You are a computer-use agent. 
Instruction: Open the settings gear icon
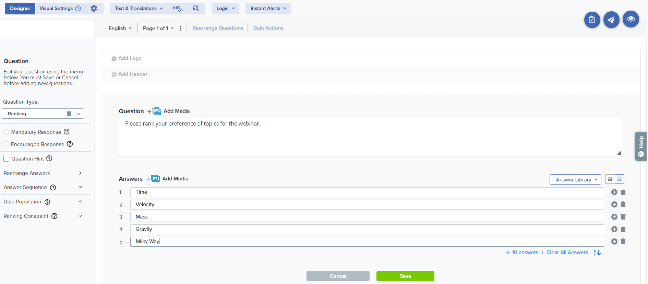pos(94,9)
